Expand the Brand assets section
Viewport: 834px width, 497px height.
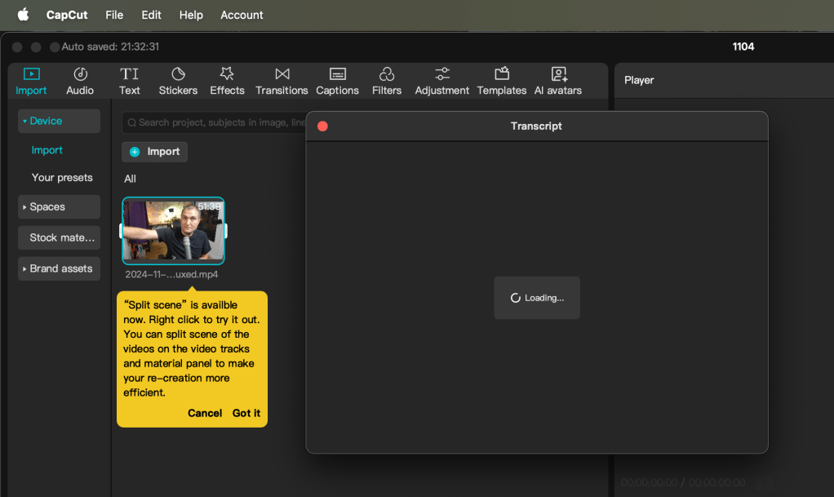click(59, 268)
